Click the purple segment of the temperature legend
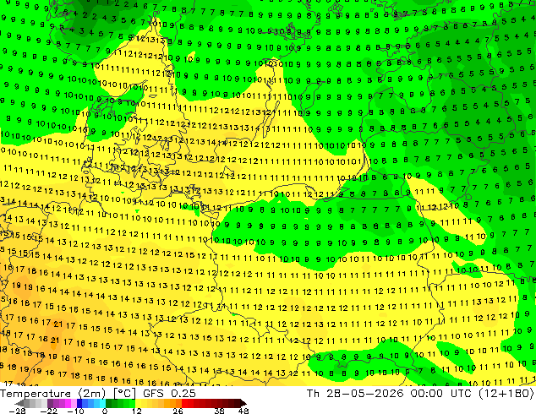This screenshot has width=536, height=414. pos(62,404)
